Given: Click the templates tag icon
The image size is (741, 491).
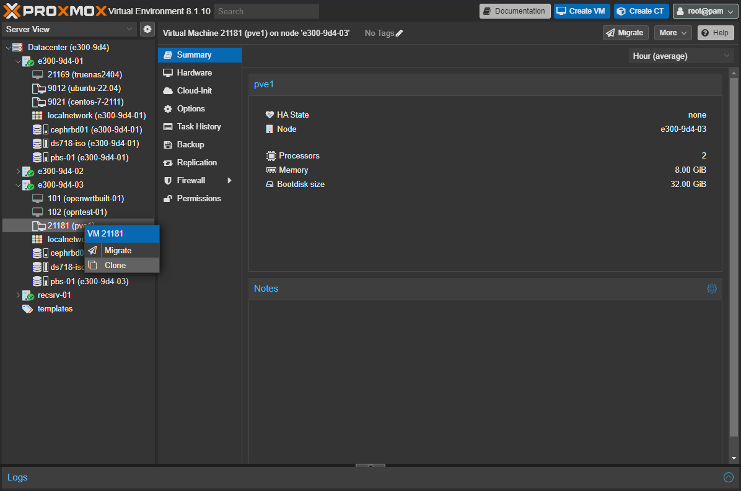Looking at the screenshot, I should 27,309.
